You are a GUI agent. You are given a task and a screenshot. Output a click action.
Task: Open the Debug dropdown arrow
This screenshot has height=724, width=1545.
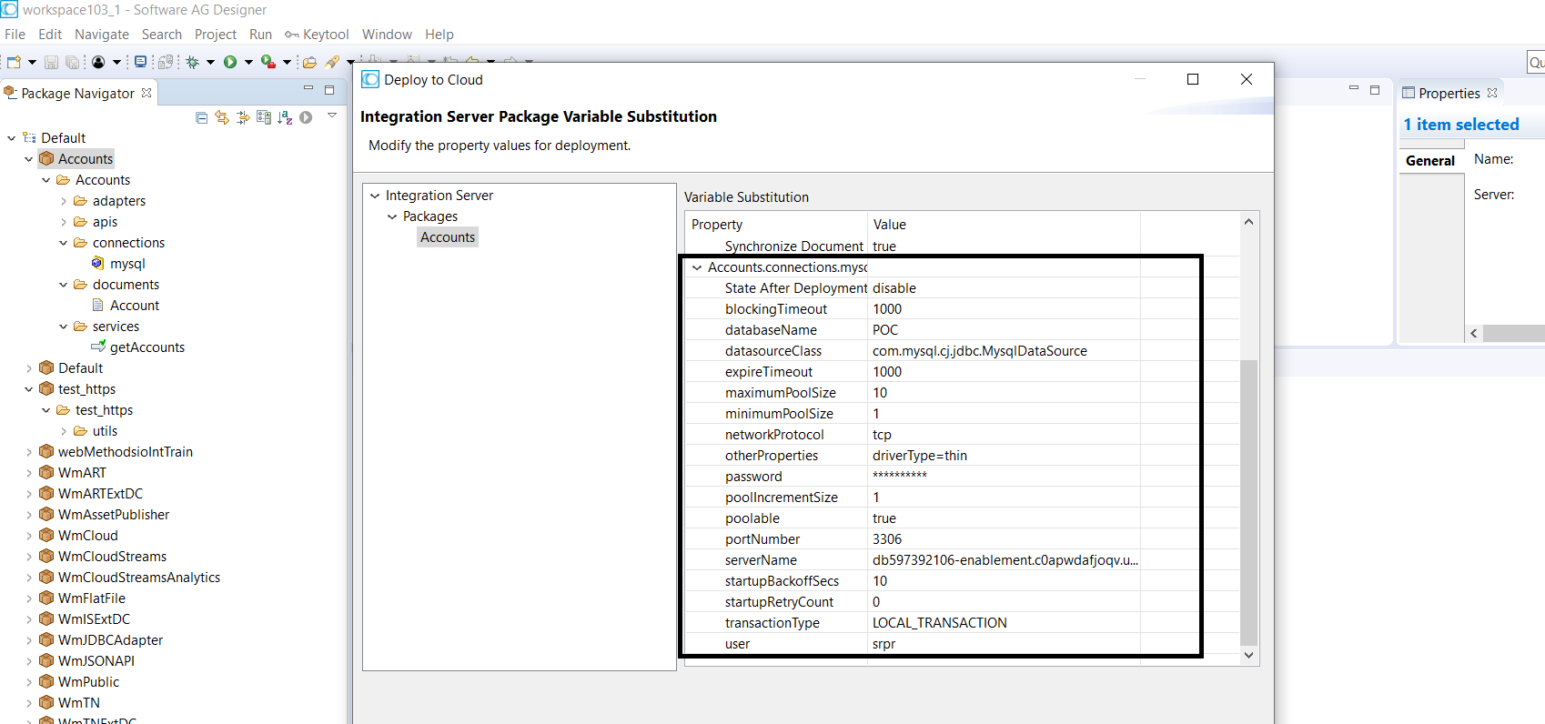tap(210, 63)
